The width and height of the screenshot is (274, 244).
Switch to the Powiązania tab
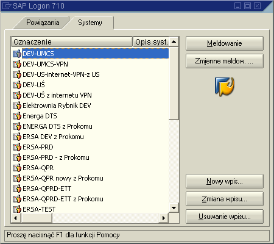pyautogui.click(x=43, y=23)
